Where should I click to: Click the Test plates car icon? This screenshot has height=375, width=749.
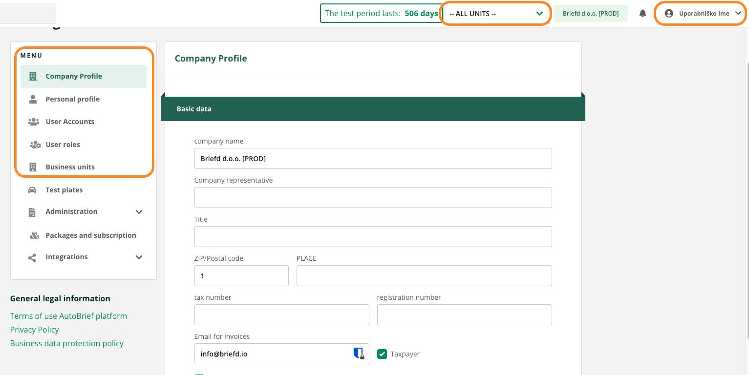(x=32, y=190)
